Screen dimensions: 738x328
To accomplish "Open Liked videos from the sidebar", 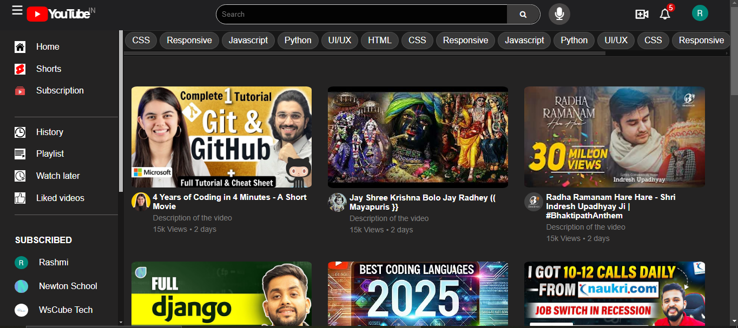I will (x=60, y=198).
